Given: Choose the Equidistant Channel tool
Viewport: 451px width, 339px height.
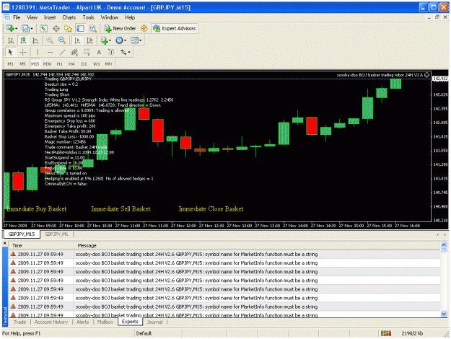Looking at the screenshot, I should pyautogui.click(x=74, y=52).
